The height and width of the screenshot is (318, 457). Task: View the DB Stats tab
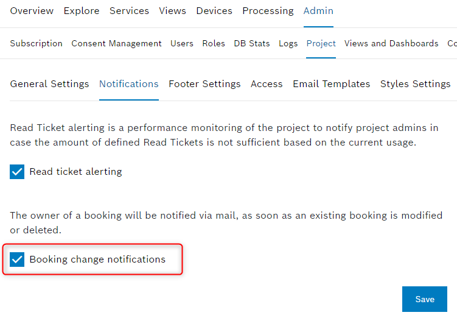coord(252,43)
